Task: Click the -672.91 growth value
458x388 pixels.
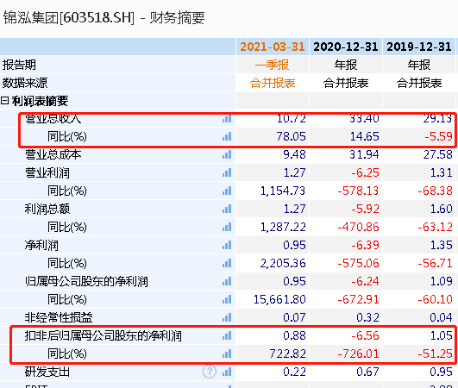Action: pos(359,299)
